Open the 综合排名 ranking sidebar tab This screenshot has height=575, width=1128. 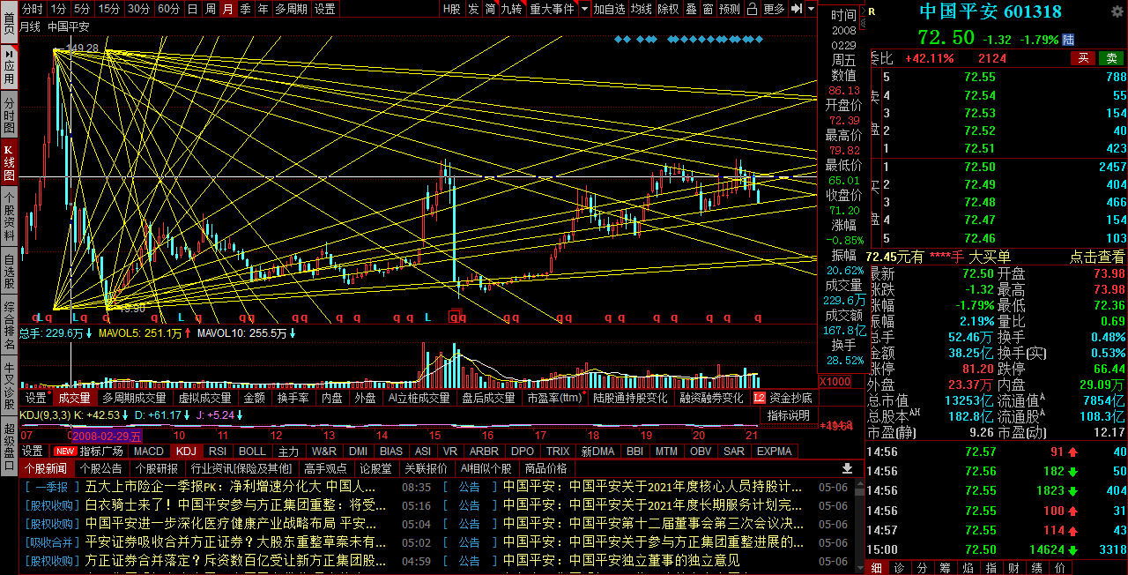(9, 325)
